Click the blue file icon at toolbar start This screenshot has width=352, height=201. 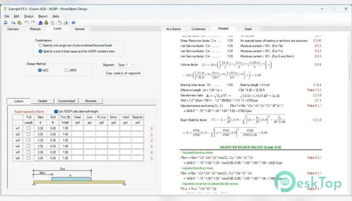coord(6,23)
